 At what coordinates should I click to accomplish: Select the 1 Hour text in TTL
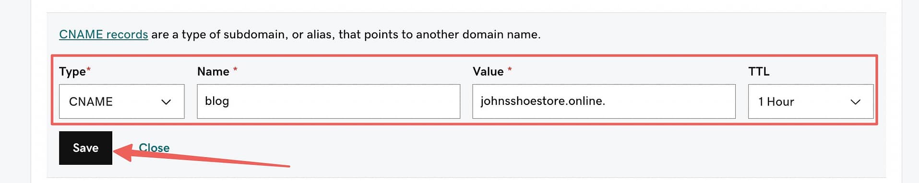tap(776, 102)
